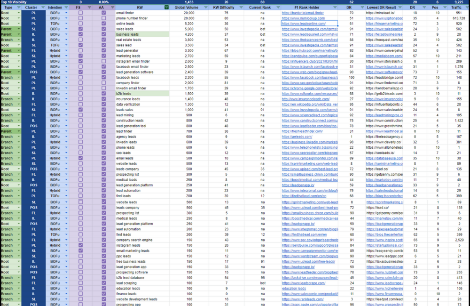Open the numlookup.com link
Viewport: 470px width, 306px height.
tap(303, 18)
